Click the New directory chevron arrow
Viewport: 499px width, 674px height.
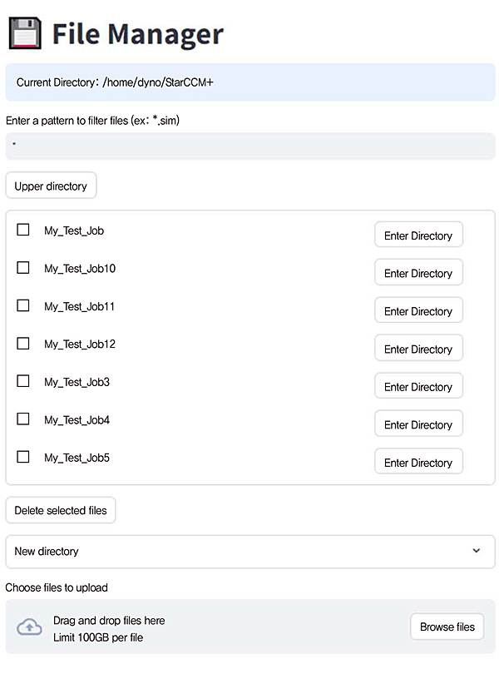pyautogui.click(x=477, y=551)
